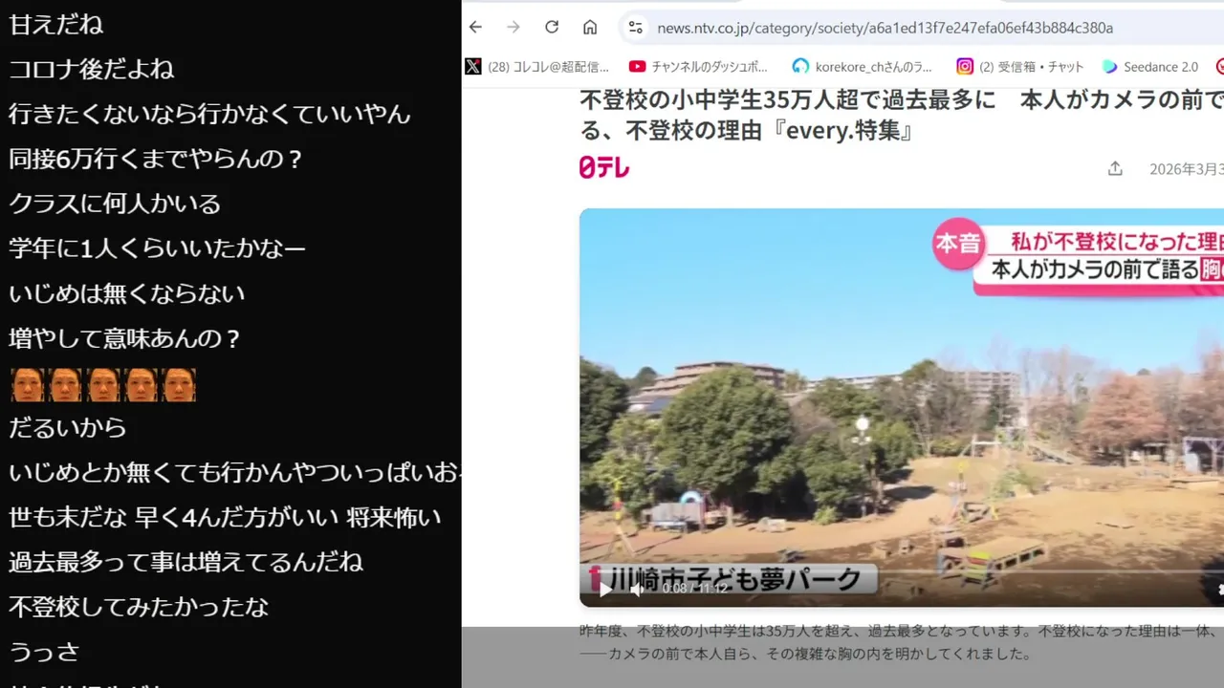The image size is (1224, 688).
Task: Click the Seedance bookmark favicon
Action: click(1110, 66)
